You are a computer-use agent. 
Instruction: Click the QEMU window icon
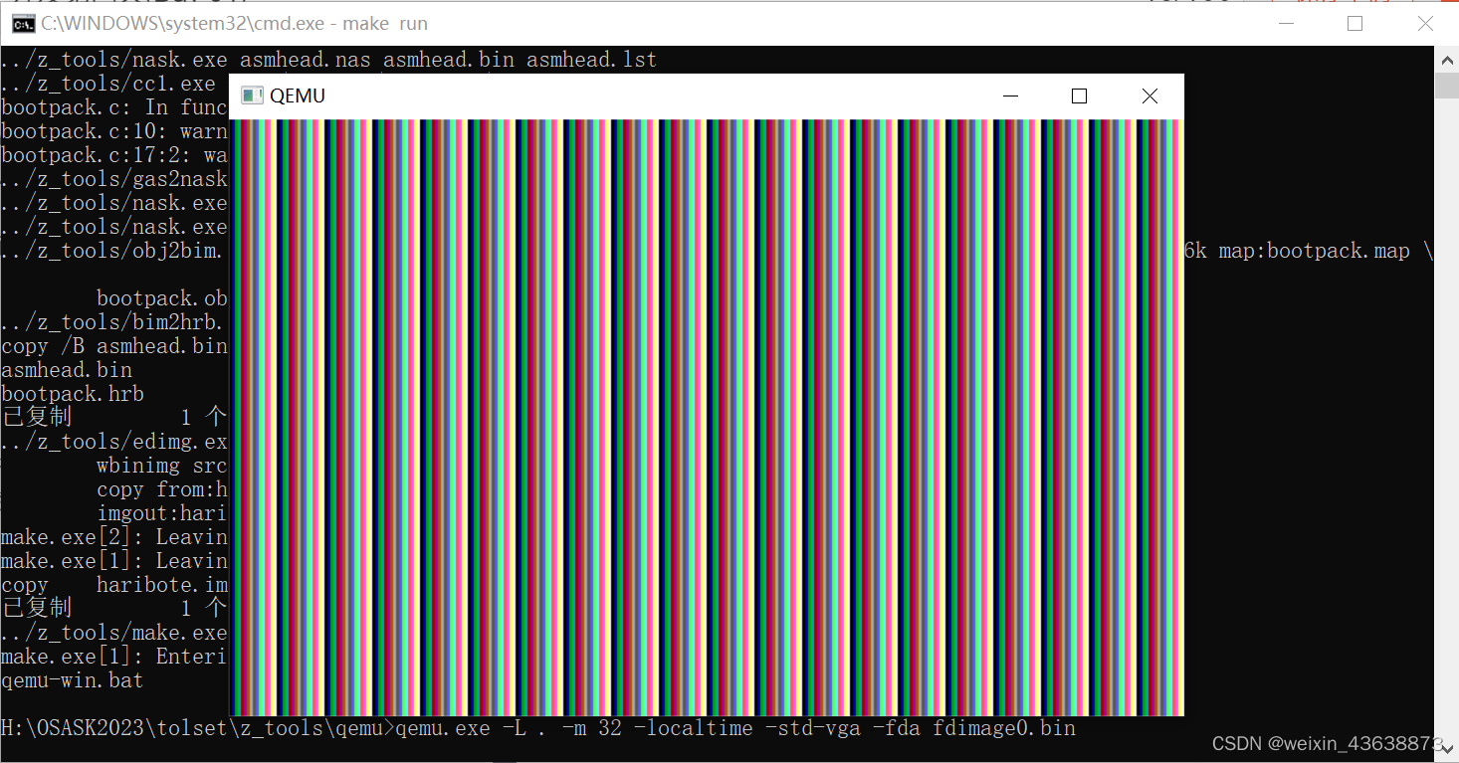point(252,95)
